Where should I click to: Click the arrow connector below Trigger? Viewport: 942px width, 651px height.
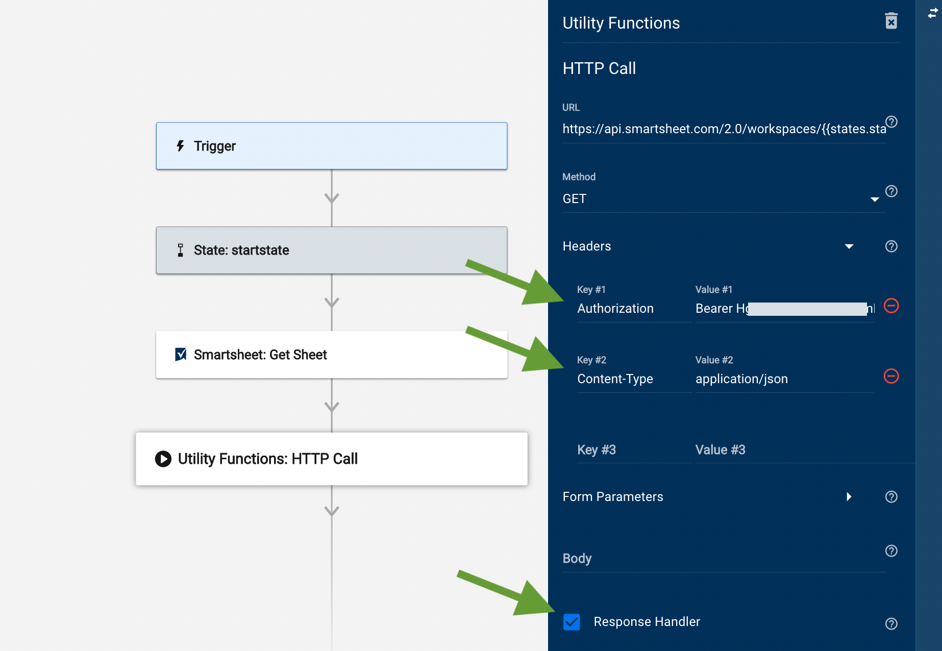tap(332, 198)
